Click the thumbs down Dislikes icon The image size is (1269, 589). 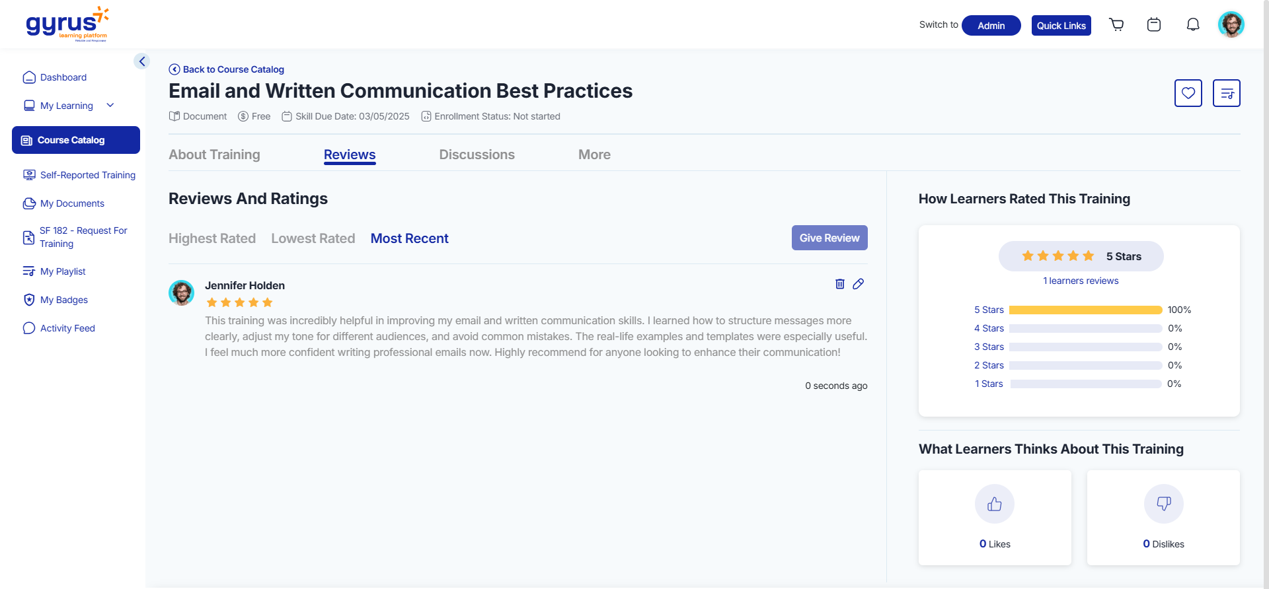coord(1163,504)
